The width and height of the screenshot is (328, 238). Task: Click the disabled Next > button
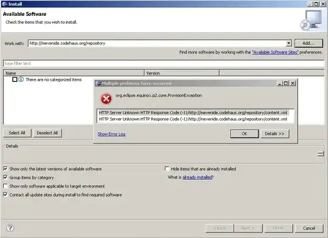pos(248,228)
